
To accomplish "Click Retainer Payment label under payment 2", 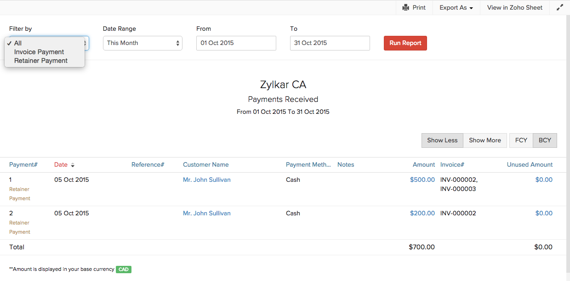I will [x=20, y=227].
